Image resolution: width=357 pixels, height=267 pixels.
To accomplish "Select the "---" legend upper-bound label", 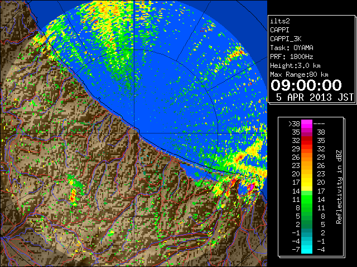I will click(x=319, y=124).
